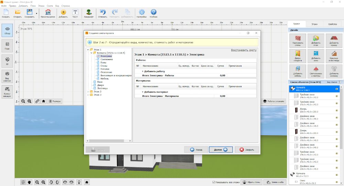Switch to the Этажи tab in right panel

tap(314, 24)
